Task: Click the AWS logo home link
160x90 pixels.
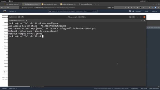Action: pyautogui.click(x=5, y=11)
